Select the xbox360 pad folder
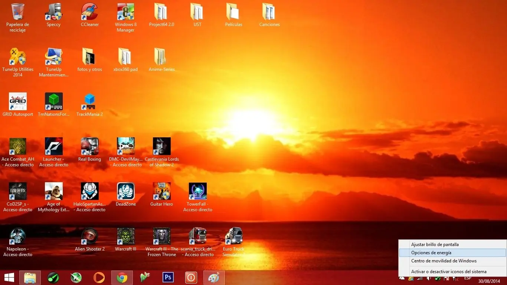The height and width of the screenshot is (285, 507). (125, 60)
